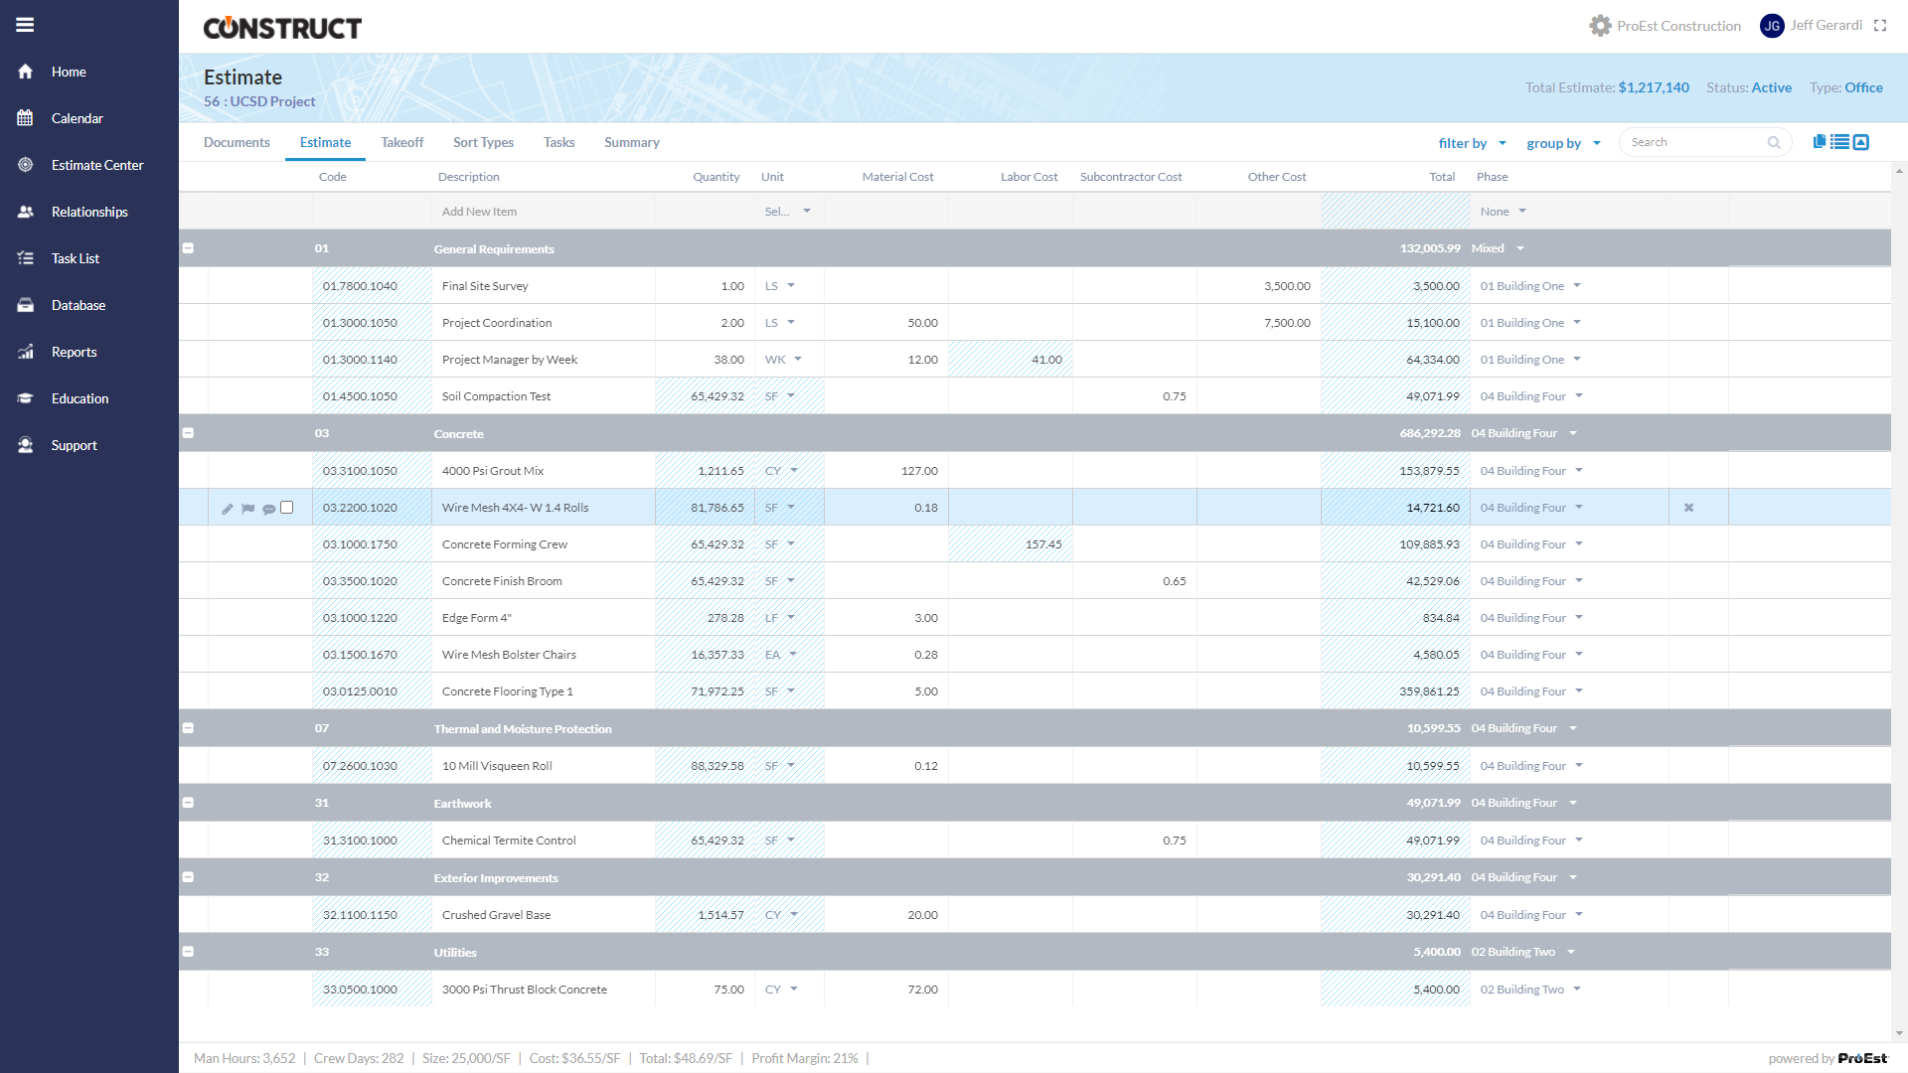
Task: Open the Takeoff tab
Action: point(401,142)
